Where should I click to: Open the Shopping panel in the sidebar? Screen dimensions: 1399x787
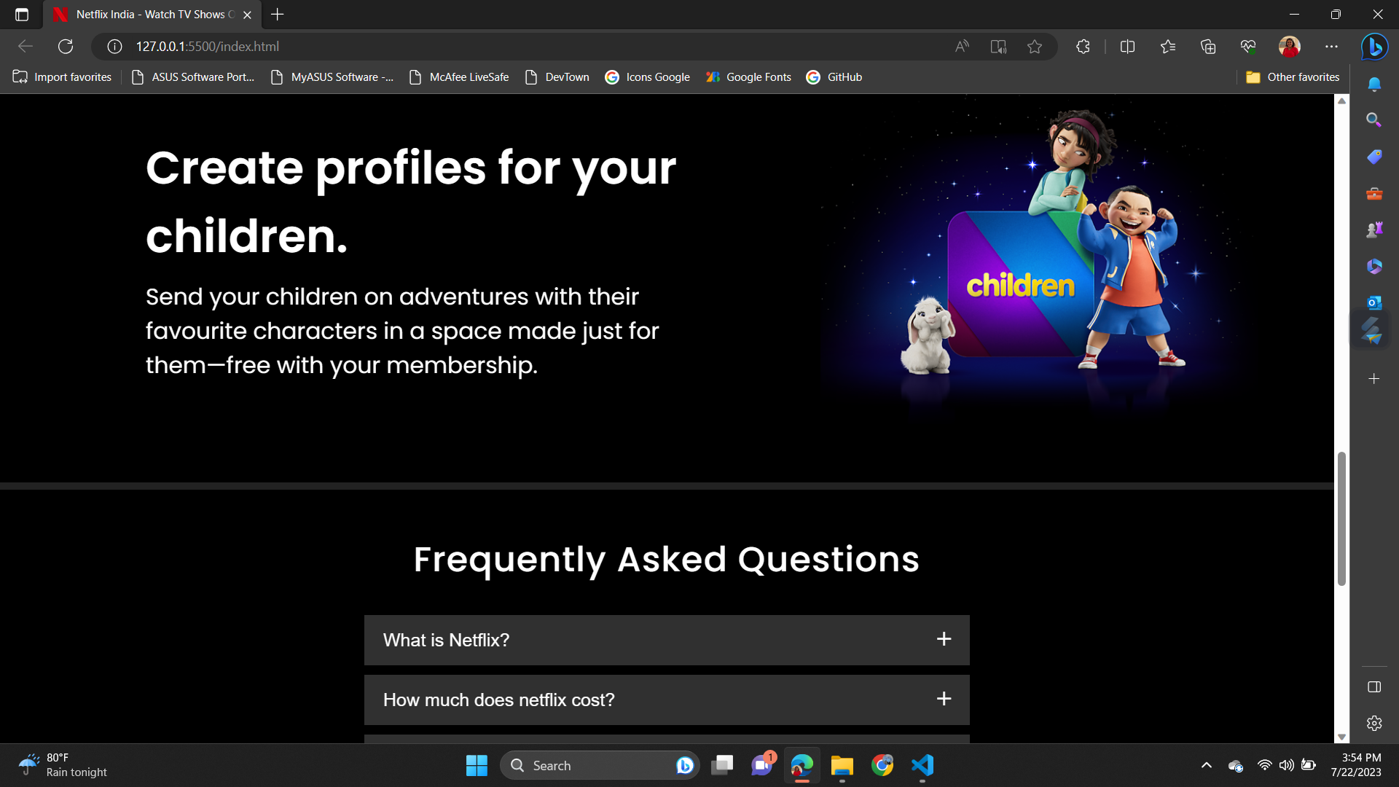click(1374, 156)
